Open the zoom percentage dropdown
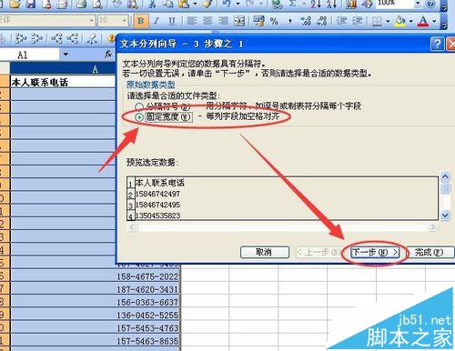Image resolution: width=455 pixels, height=351 pixels. coord(418,4)
